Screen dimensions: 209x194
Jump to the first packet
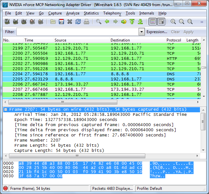[x=132, y=22]
